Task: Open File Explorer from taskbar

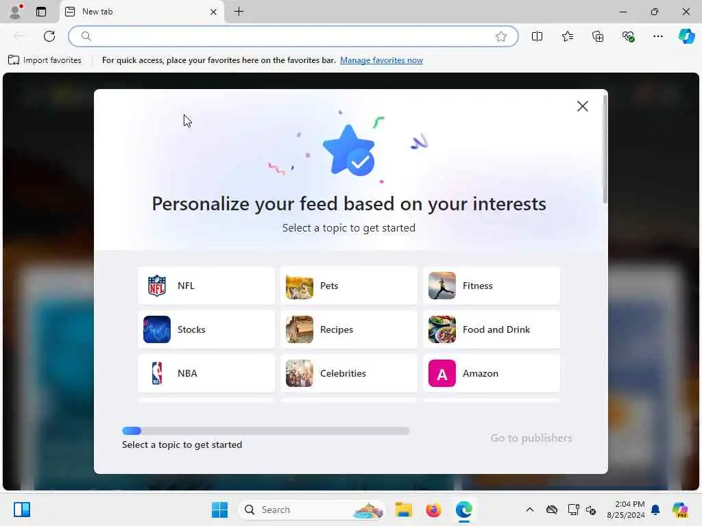Action: click(x=403, y=510)
